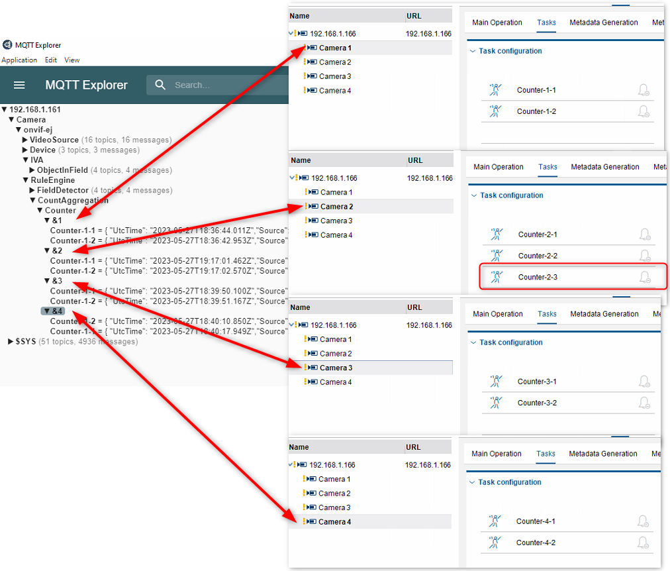Open the Counter-2-3 task entry

(x=573, y=277)
